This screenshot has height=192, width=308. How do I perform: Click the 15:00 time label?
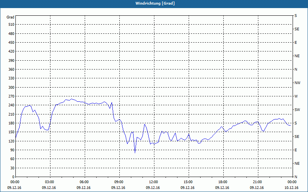point(189,182)
